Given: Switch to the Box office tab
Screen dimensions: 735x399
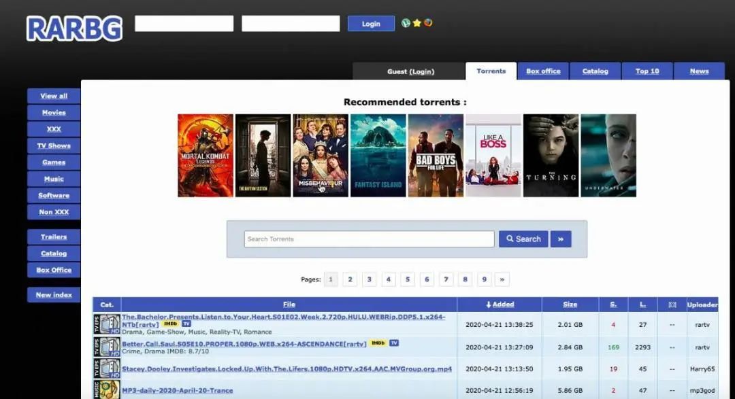Looking at the screenshot, I should [543, 71].
